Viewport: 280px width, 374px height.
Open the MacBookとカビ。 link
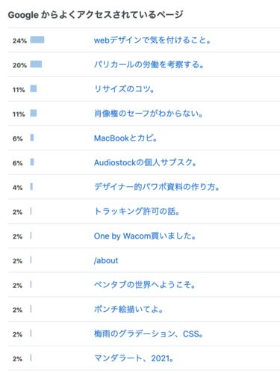coord(125,138)
